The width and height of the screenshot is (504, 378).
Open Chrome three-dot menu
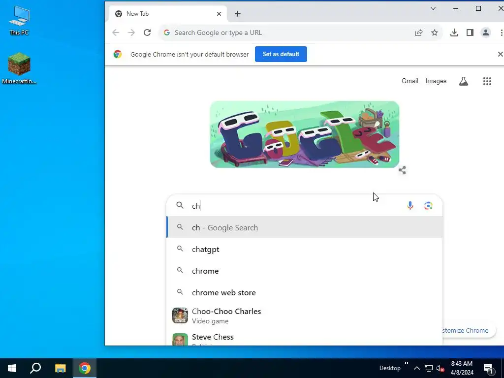[501, 32]
